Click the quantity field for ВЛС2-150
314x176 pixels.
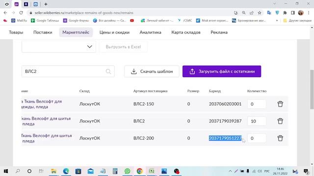(257, 104)
